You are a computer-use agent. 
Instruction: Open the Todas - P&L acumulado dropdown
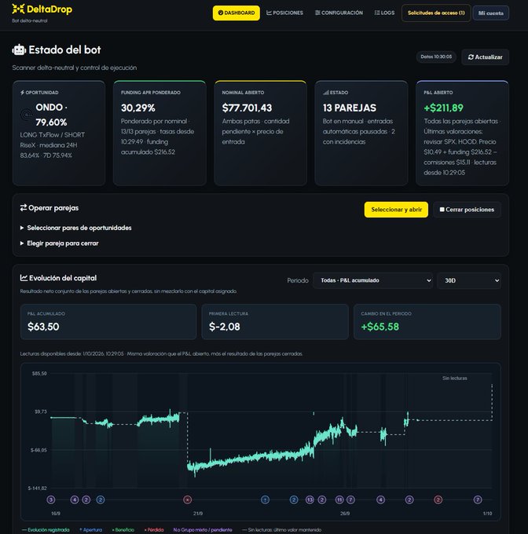pos(372,280)
